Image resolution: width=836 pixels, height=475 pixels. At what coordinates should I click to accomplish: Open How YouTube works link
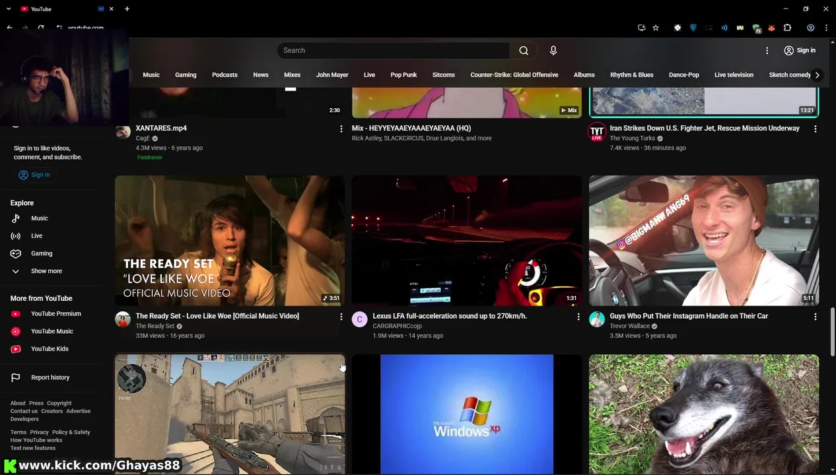(x=36, y=441)
